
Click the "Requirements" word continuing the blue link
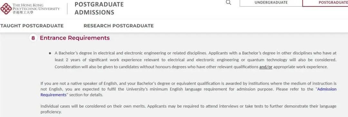[x=53, y=95]
